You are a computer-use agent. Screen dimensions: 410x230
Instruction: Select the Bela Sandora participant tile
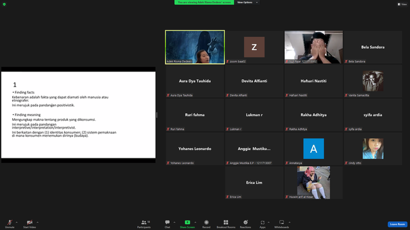coord(373,47)
